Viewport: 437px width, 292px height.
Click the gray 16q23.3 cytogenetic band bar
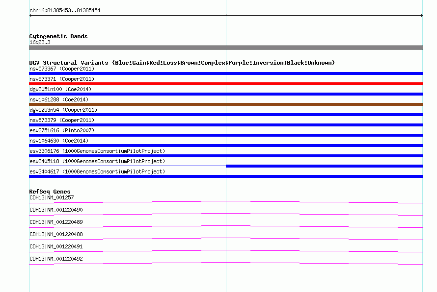tap(226, 48)
